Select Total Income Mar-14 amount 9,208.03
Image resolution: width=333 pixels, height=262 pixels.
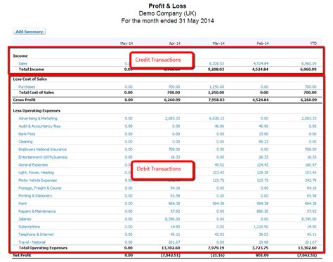tap(216, 70)
